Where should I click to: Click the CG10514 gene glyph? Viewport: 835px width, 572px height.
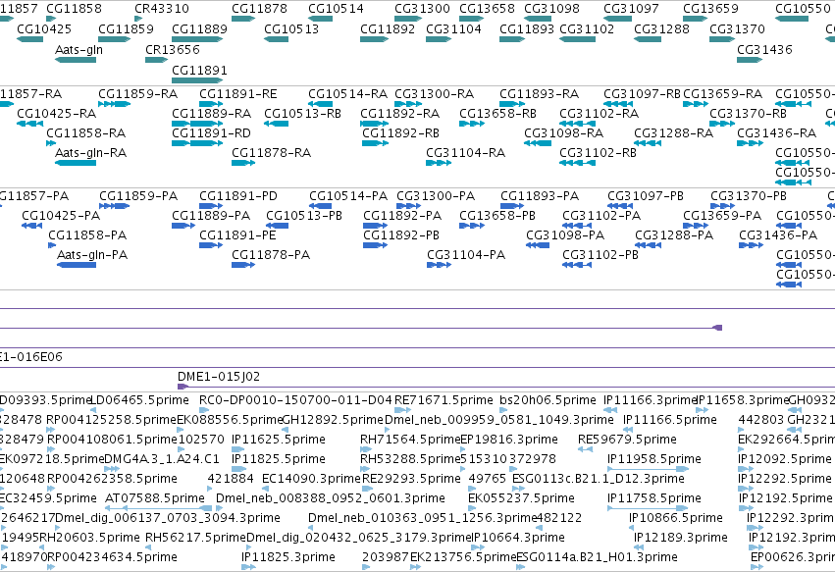(x=321, y=19)
